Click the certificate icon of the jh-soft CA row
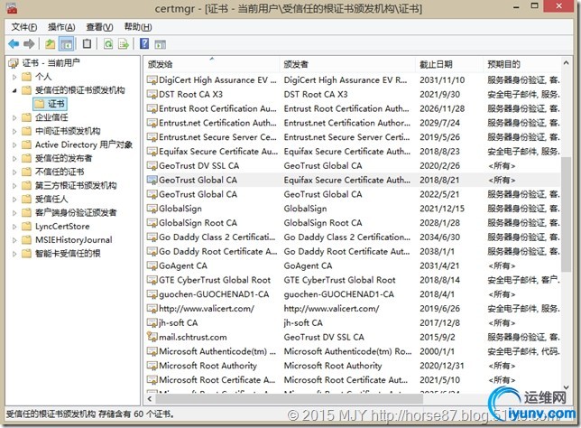The height and width of the screenshot is (428, 581). click(x=152, y=322)
